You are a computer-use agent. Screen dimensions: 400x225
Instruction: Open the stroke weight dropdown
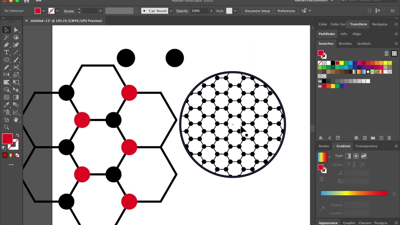click(100, 11)
